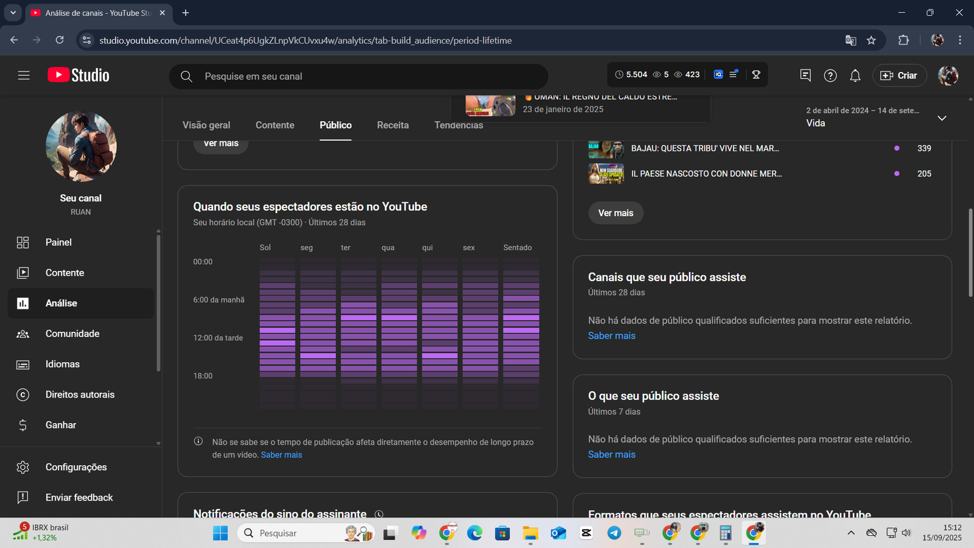Show hidden icons in system tray
The height and width of the screenshot is (548, 974).
850,533
